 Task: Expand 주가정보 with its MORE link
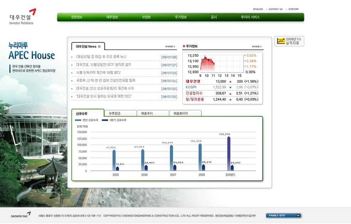coord(257,46)
